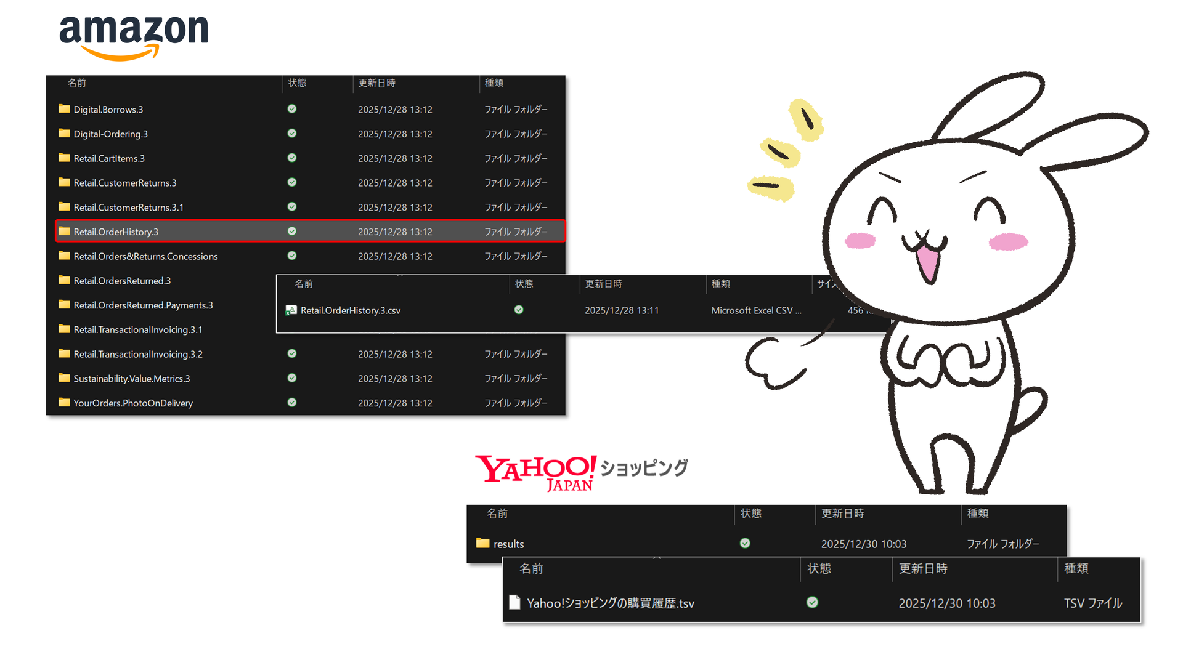Sort by 更新日時 header in Amazon folder list

point(376,83)
